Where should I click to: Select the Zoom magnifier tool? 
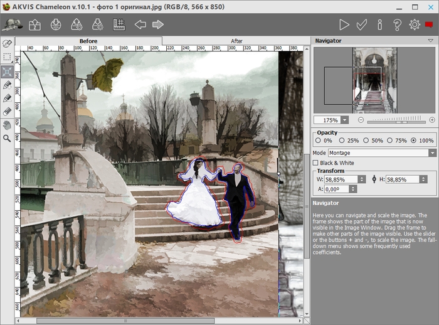pyautogui.click(x=7, y=138)
